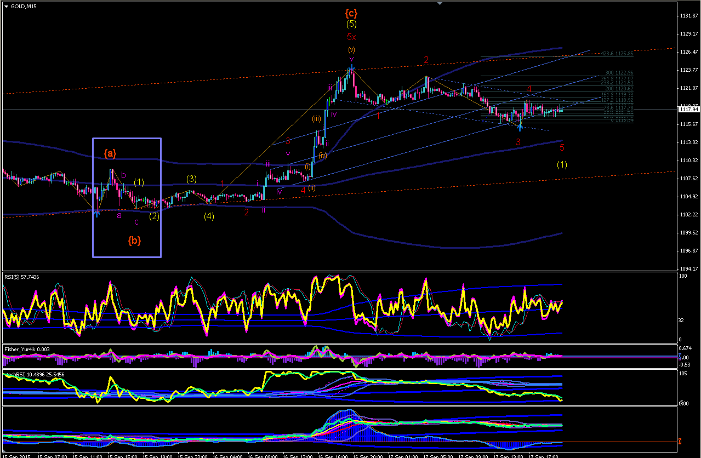Select the yellow (3) wave label

[x=191, y=179]
